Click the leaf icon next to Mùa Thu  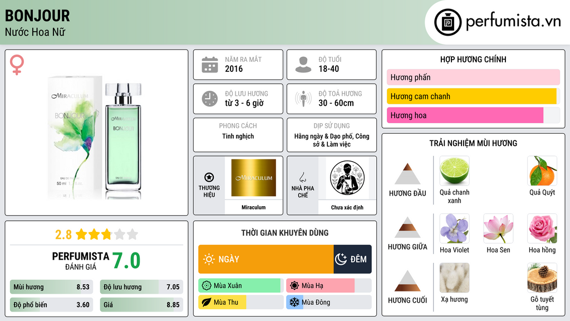coord(207,302)
